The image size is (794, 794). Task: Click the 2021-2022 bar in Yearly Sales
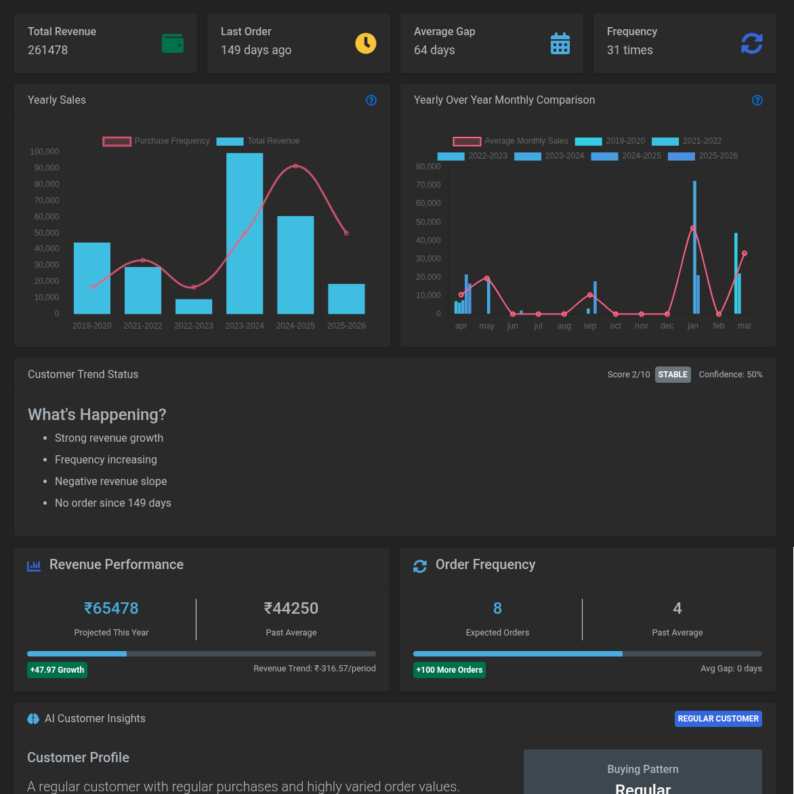pos(143,290)
